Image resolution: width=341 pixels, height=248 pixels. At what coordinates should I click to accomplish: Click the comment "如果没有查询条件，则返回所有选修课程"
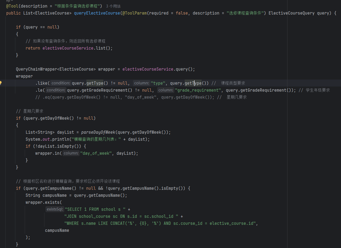(65, 41)
